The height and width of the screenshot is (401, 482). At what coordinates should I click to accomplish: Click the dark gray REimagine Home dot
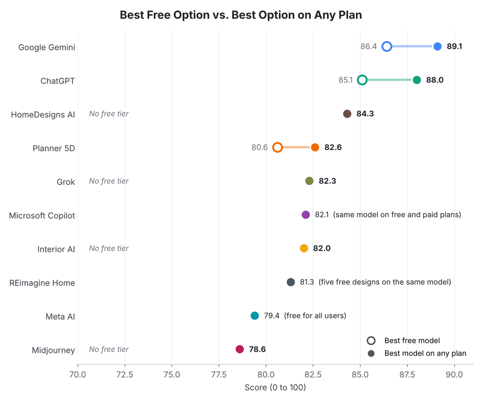pyautogui.click(x=291, y=282)
